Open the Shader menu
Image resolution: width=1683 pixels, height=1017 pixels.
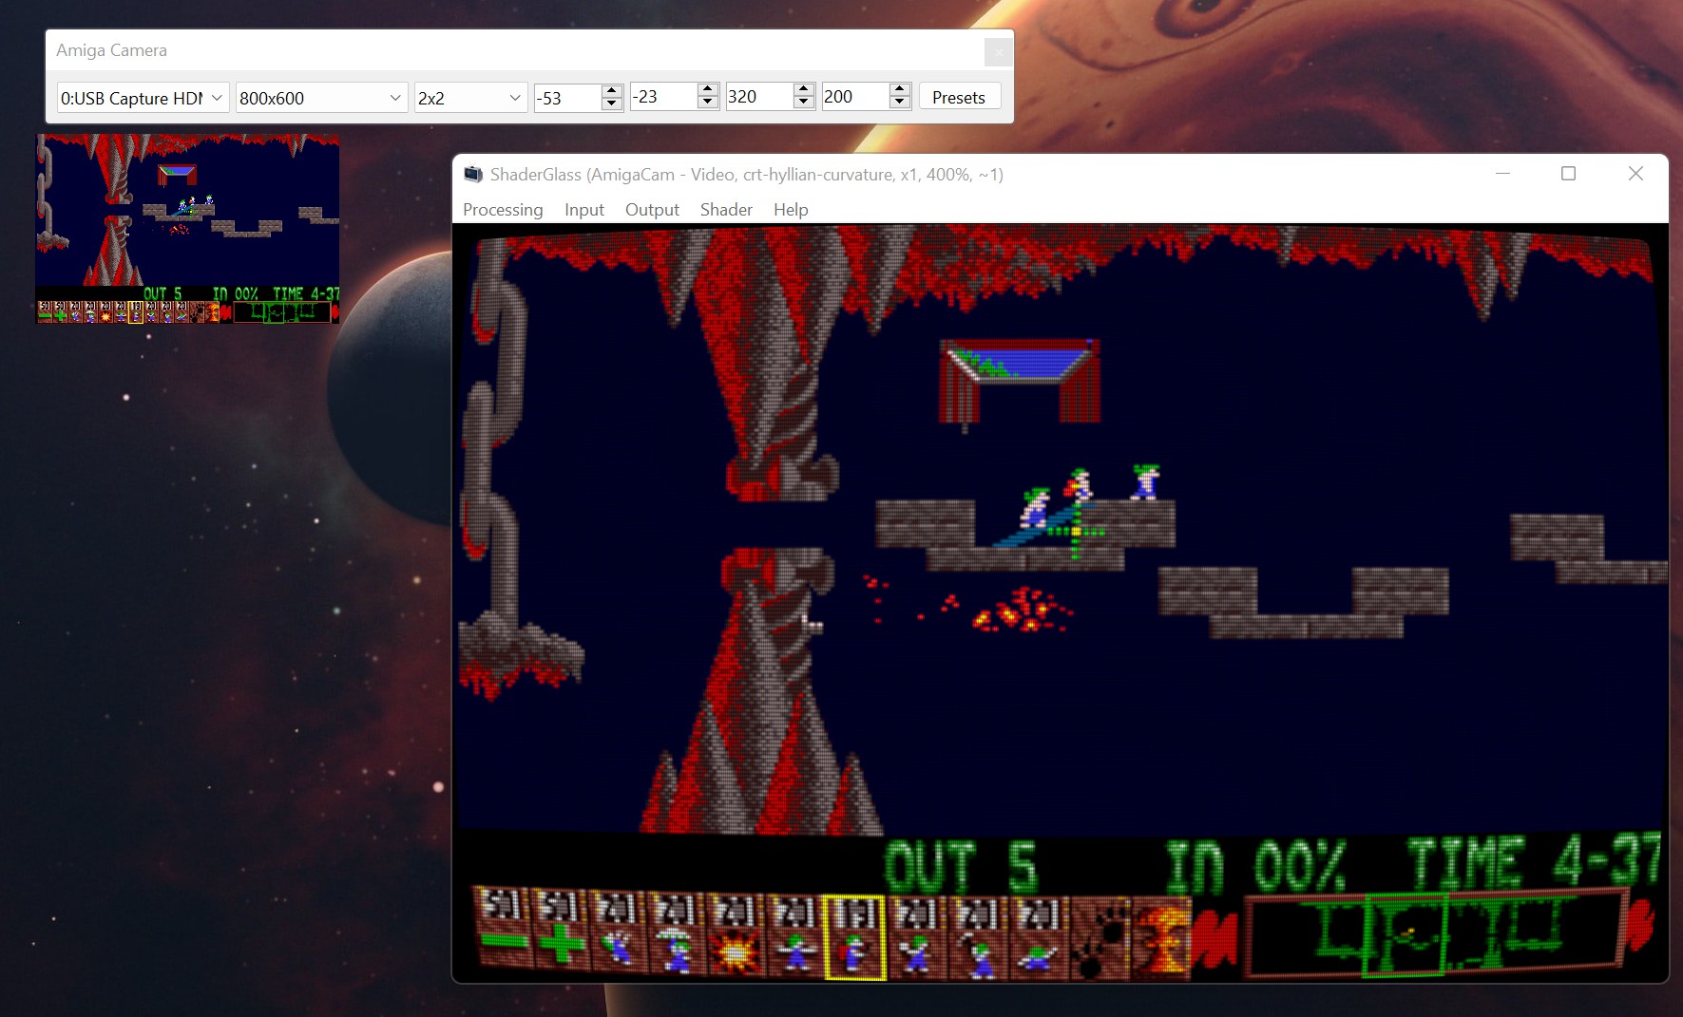coord(726,210)
